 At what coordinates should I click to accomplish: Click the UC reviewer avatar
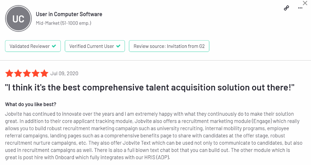(18, 19)
